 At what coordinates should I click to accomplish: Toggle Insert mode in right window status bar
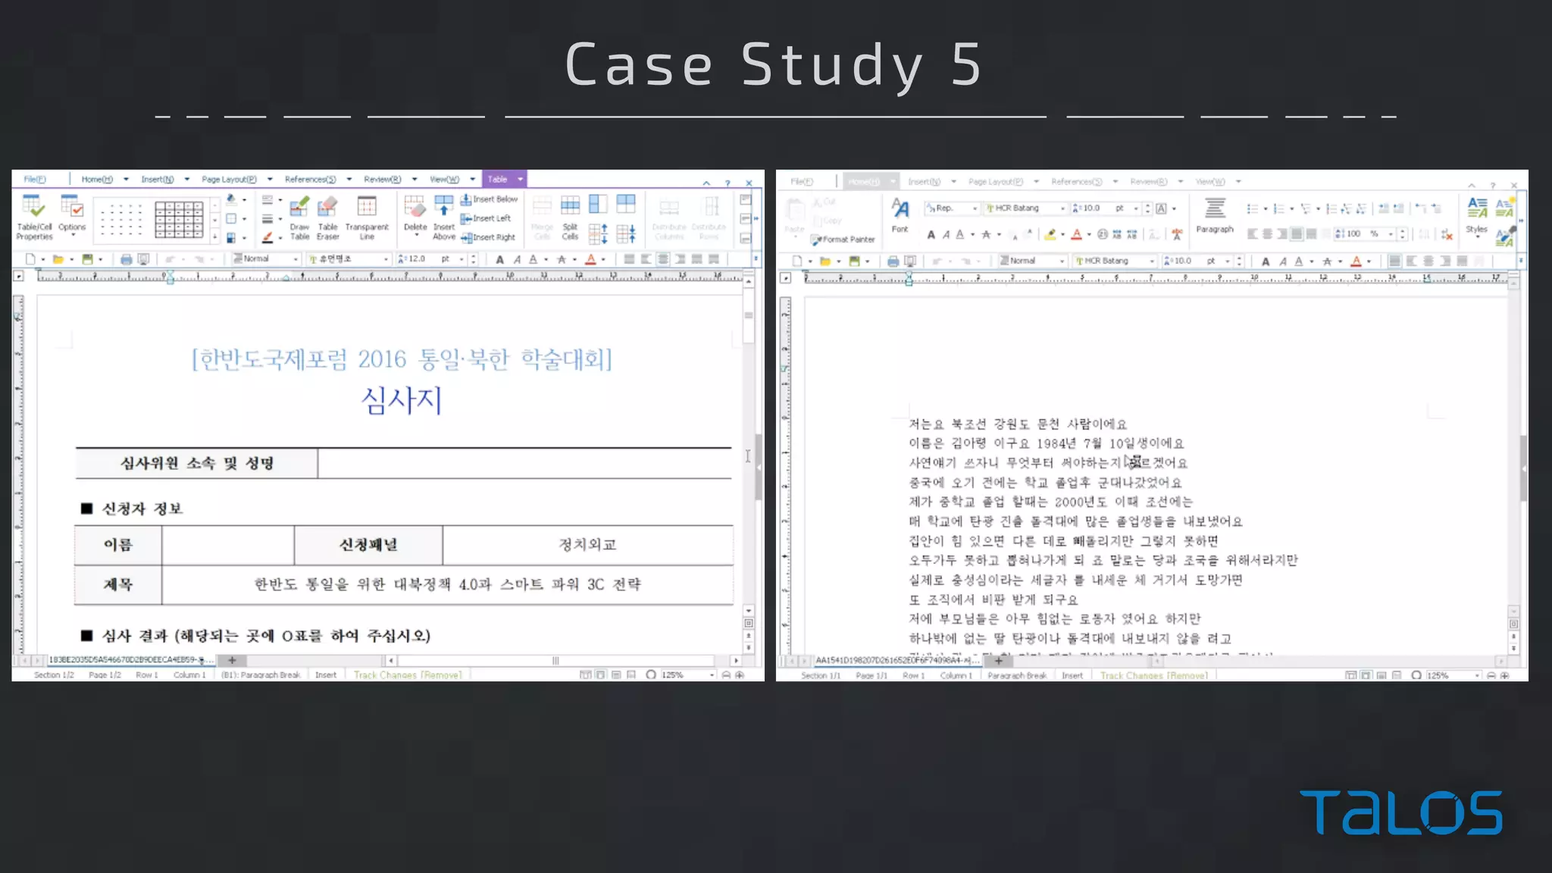pos(1072,675)
